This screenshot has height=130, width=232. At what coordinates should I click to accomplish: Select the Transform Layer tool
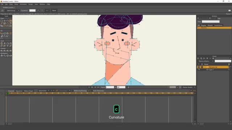1,43
